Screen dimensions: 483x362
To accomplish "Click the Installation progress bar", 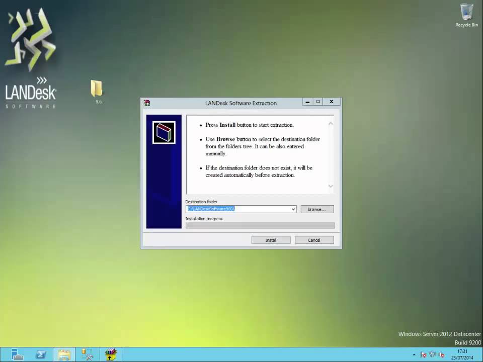I will 260,225.
